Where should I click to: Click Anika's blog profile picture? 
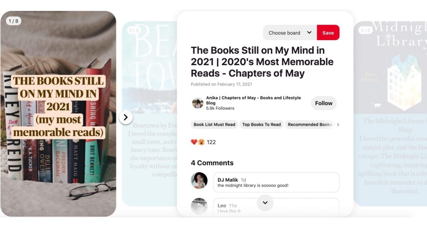point(197,103)
